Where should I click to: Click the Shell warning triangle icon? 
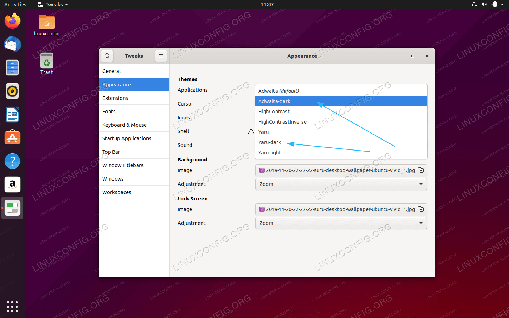click(251, 131)
